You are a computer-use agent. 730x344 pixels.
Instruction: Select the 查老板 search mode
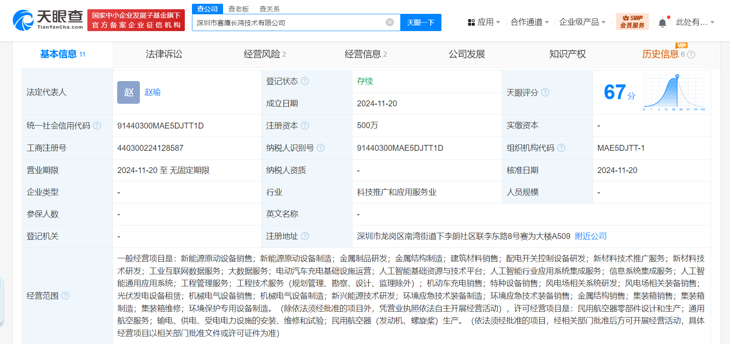(239, 9)
